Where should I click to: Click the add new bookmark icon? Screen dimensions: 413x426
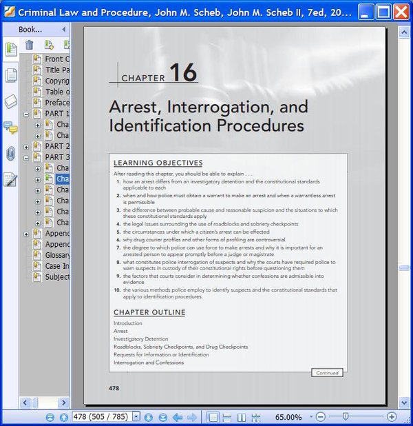tap(49, 45)
